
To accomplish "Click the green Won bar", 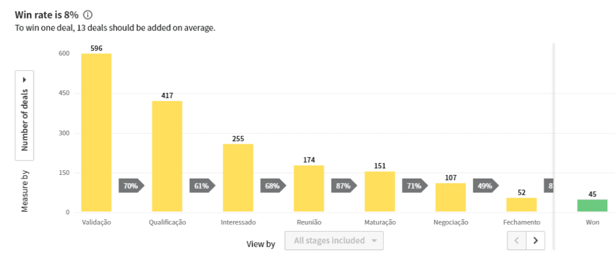I will coord(592,206).
